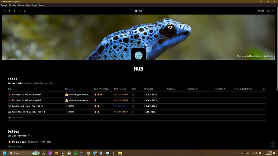Open Spotify from the taskbar
The image size is (278, 156).
[75, 153]
